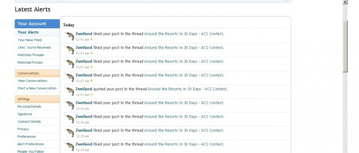Screen dimensions: 359x153
Task: Click the avatar on the last 12:35 AM alert
Action: point(69,147)
